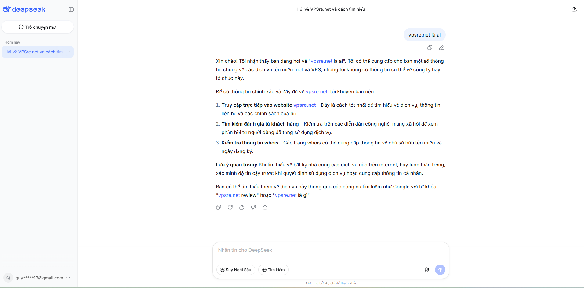
Task: Like the response with thumbs up
Action: 242,207
